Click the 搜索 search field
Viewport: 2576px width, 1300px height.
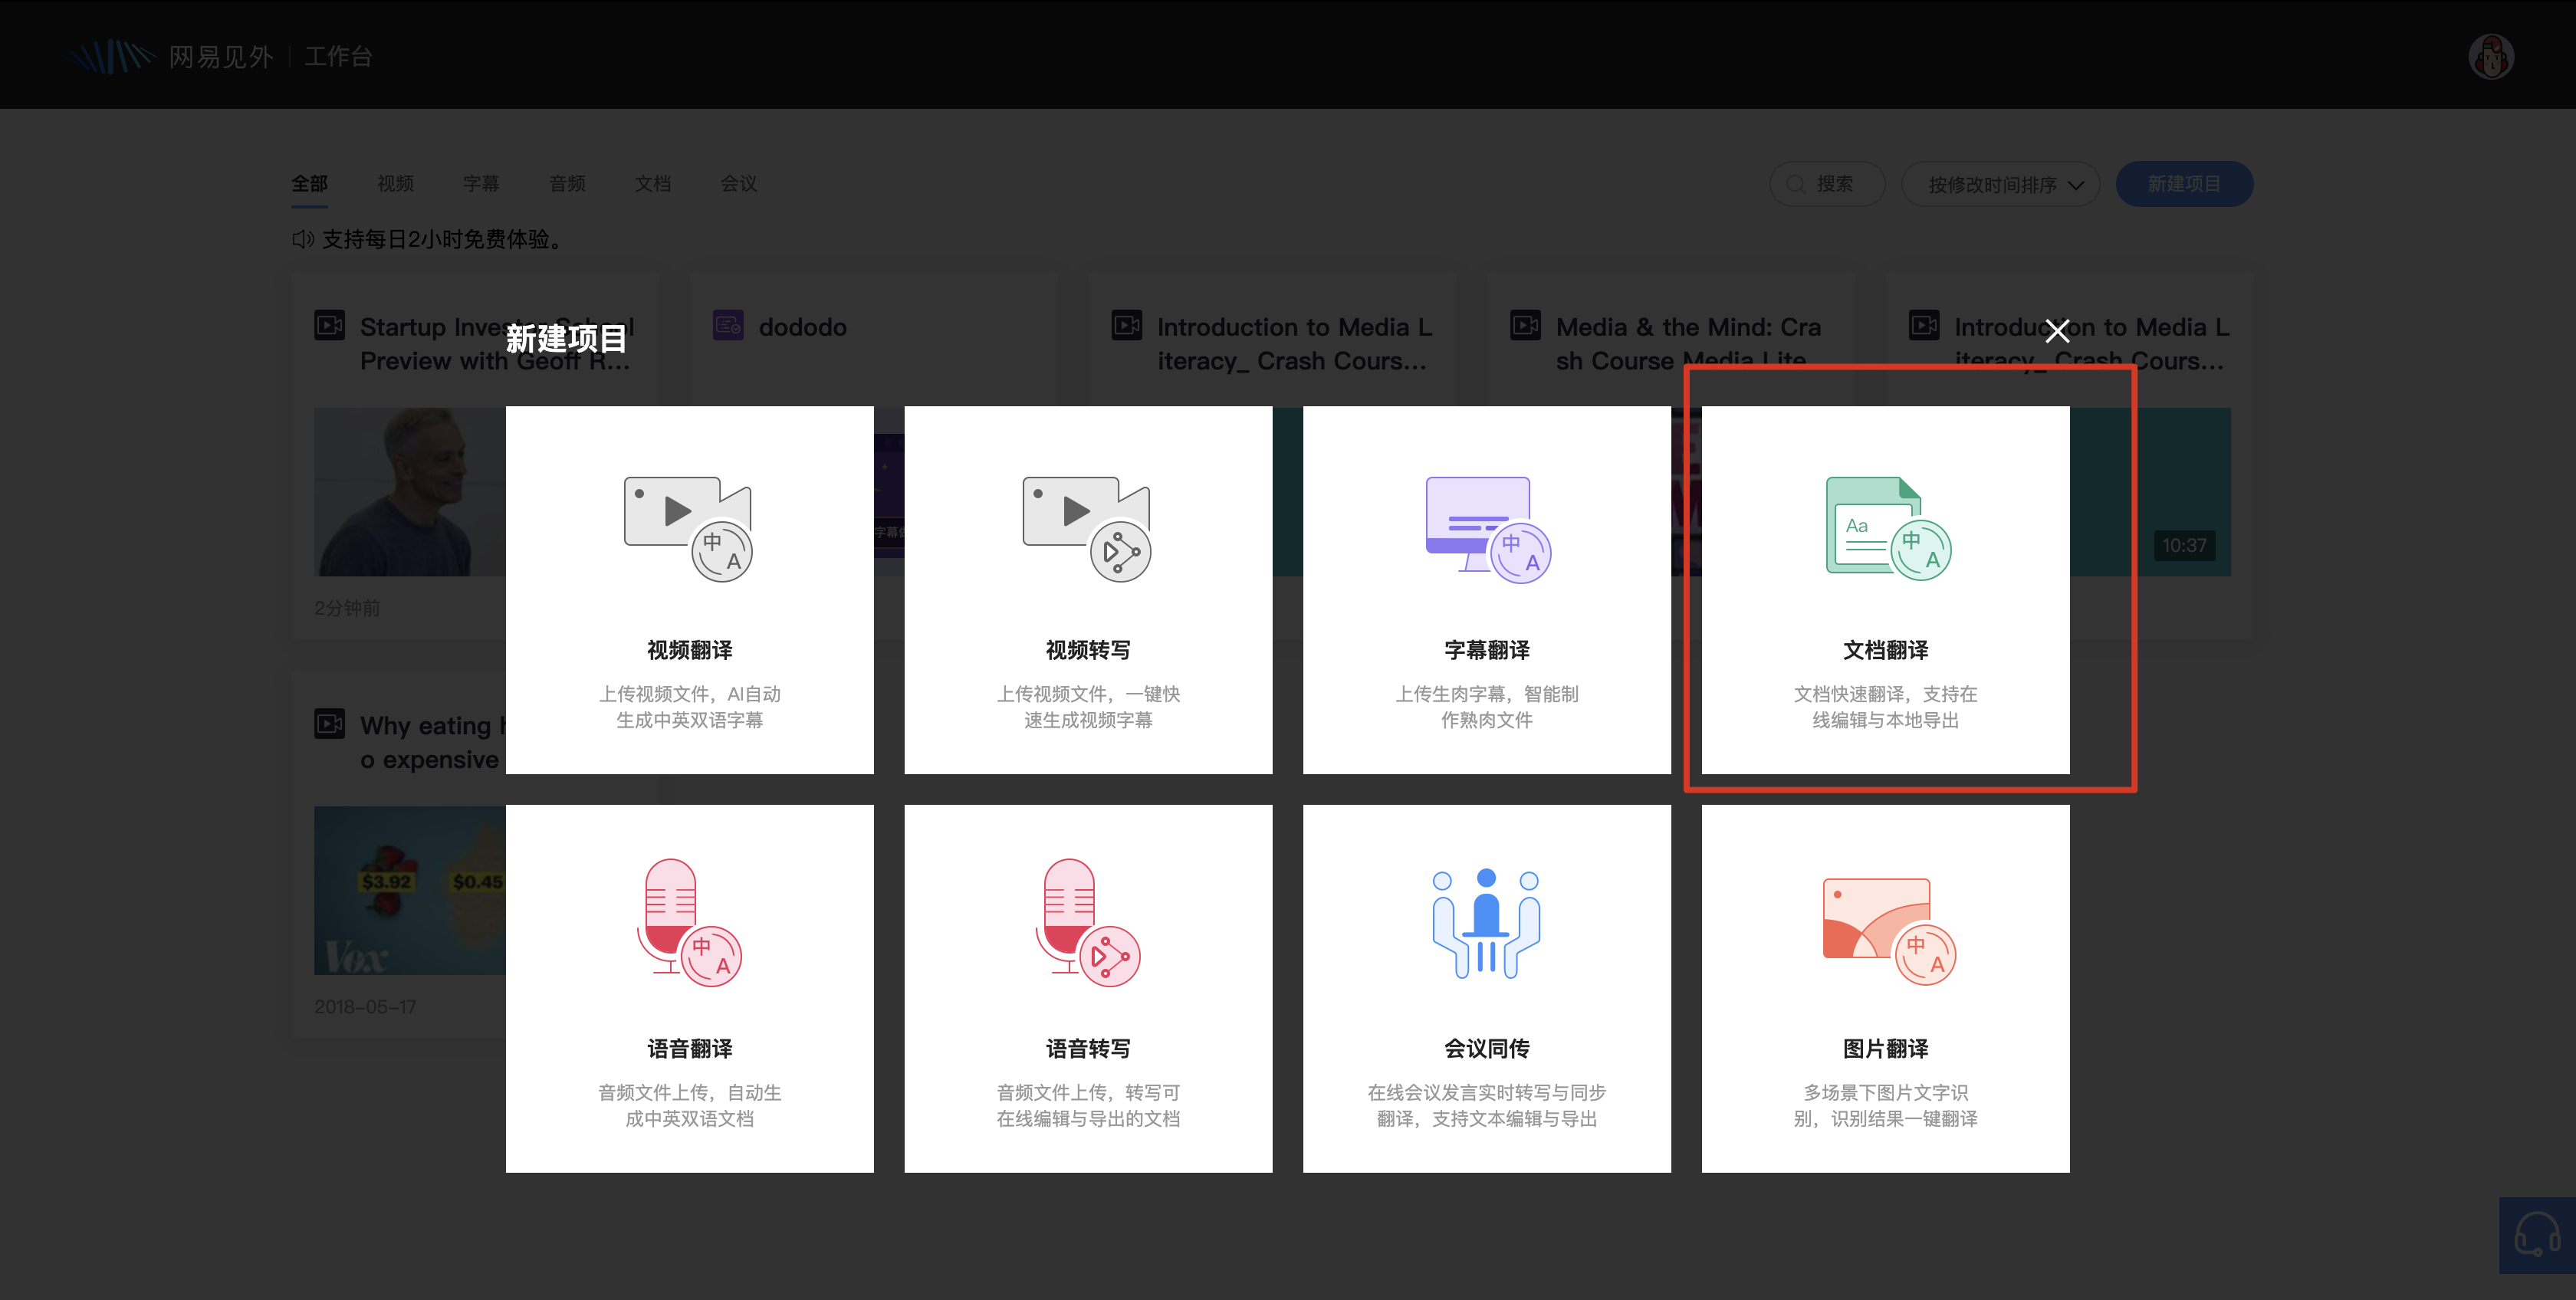coord(1827,184)
